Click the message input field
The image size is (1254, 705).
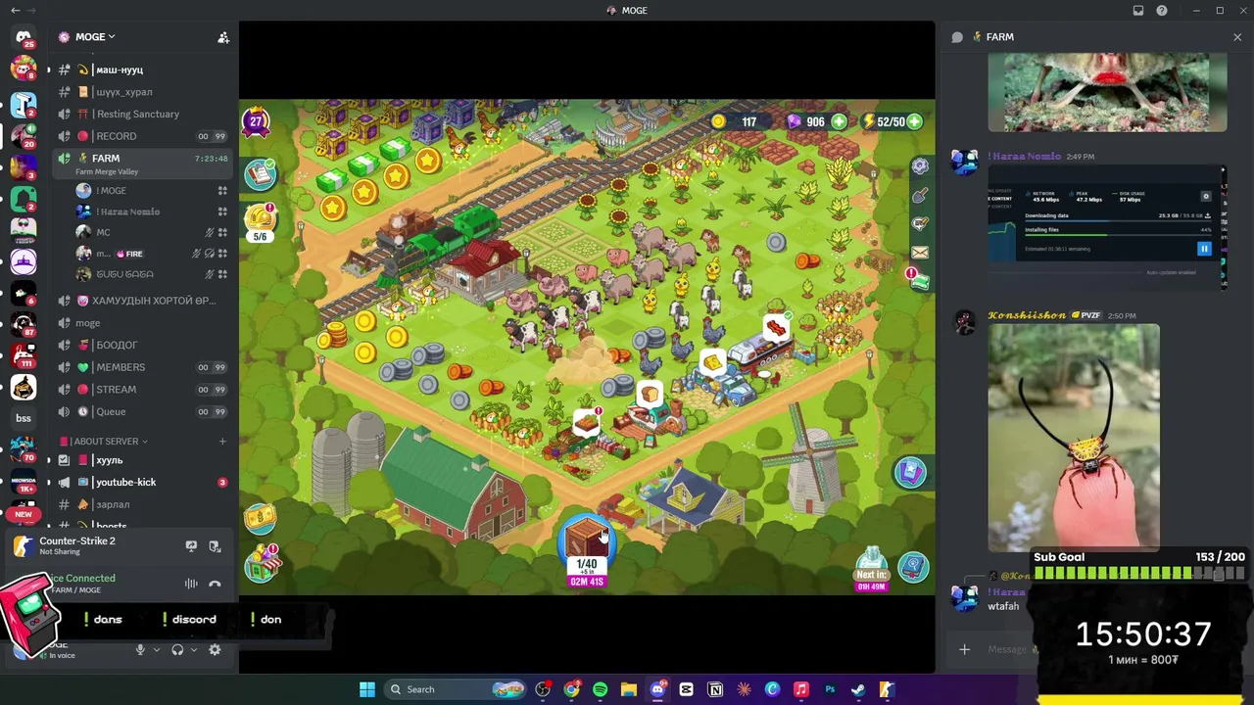pyautogui.click(x=1009, y=649)
